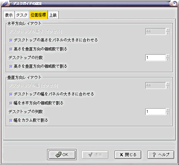Increase デスクトップの列数 with up arrow
Screen dimensions: 179x165
pos(168,110)
